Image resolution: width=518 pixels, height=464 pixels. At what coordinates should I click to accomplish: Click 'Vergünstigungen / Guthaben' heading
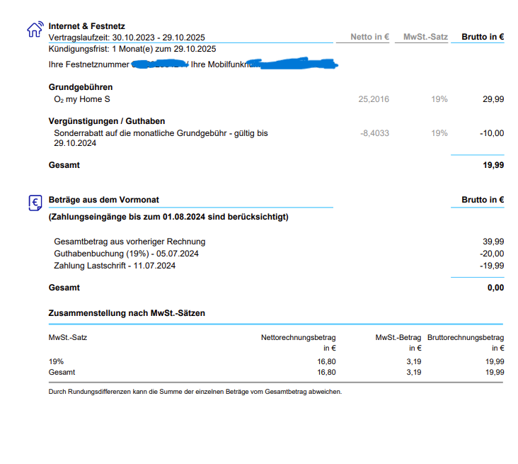(x=107, y=121)
